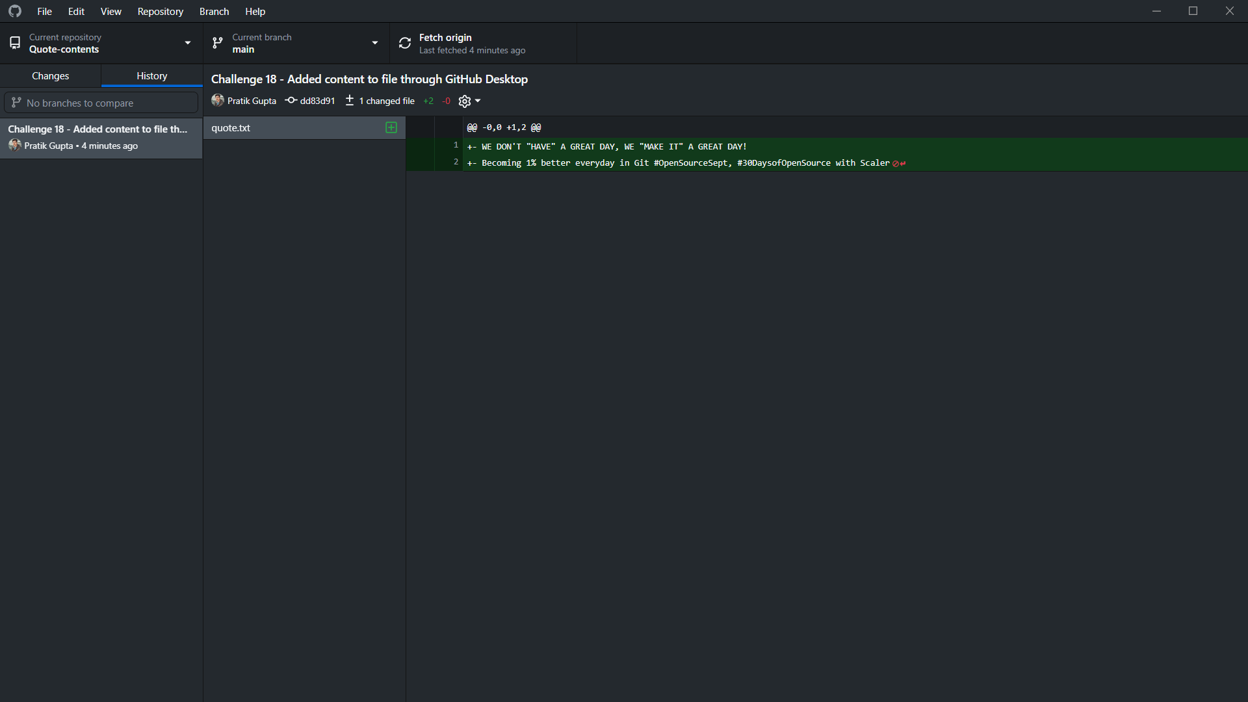This screenshot has width=1248, height=702.
Task: Toggle the diff options gear control
Action: 464,101
